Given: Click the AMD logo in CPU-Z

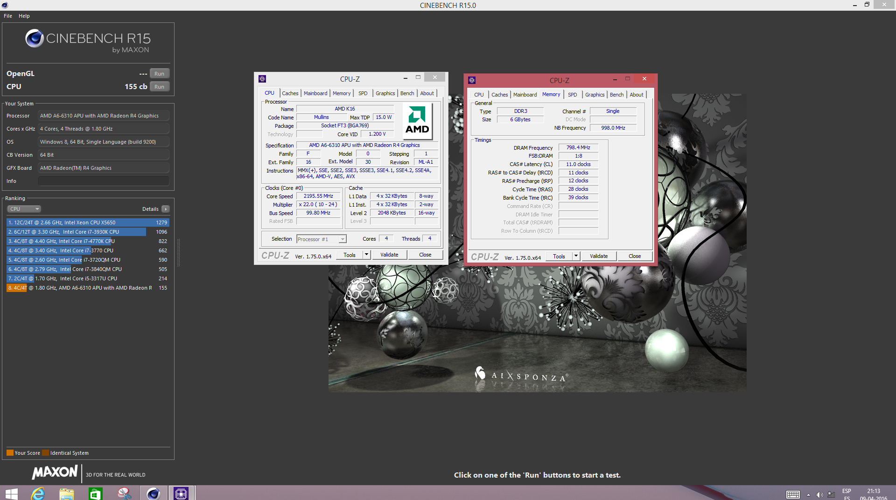Looking at the screenshot, I should 417,121.
